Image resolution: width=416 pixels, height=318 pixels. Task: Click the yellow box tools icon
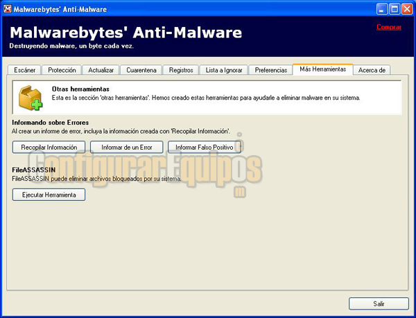31,98
